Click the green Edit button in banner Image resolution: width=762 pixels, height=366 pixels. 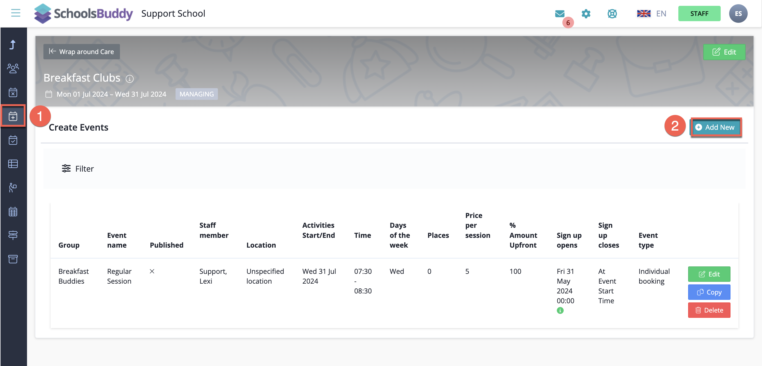[x=724, y=52]
